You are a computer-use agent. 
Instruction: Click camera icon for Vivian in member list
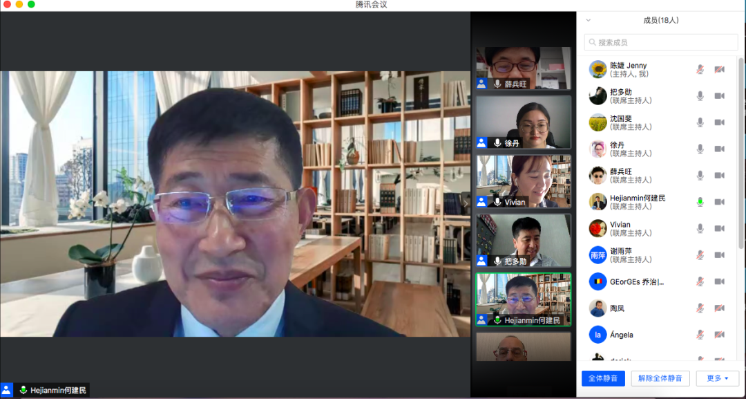pos(719,228)
